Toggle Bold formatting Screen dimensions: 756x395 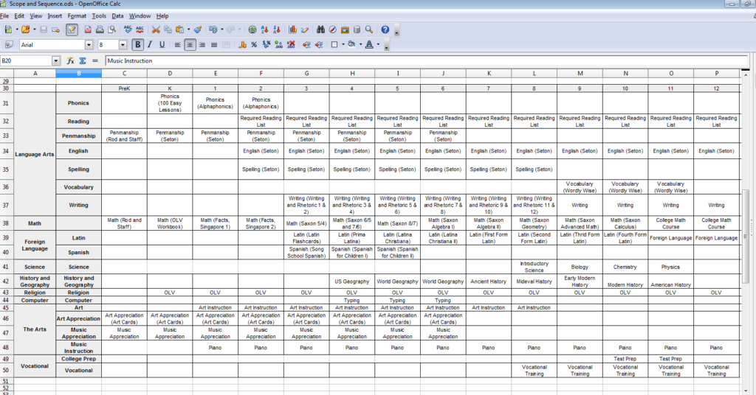coord(138,45)
